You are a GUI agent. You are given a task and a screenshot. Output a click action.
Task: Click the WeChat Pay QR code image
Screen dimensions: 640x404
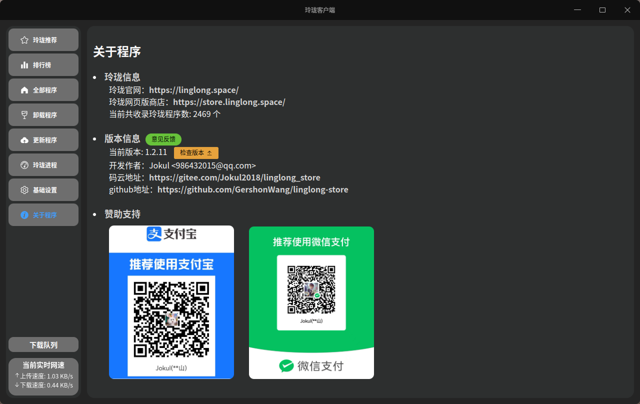click(x=311, y=289)
